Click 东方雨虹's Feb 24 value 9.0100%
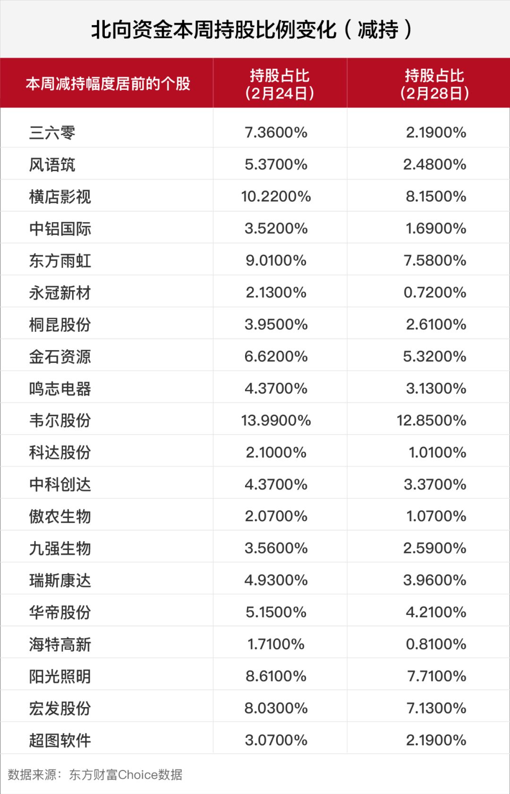 [x=276, y=260]
